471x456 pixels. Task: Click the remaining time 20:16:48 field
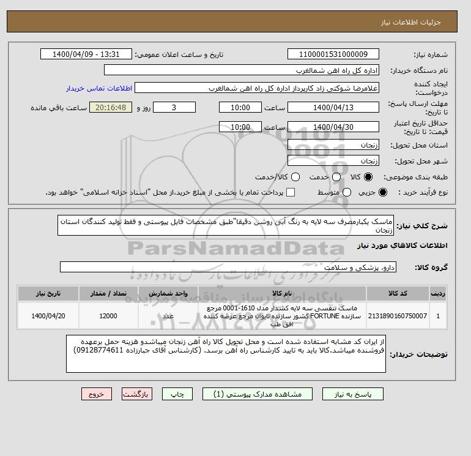point(111,107)
